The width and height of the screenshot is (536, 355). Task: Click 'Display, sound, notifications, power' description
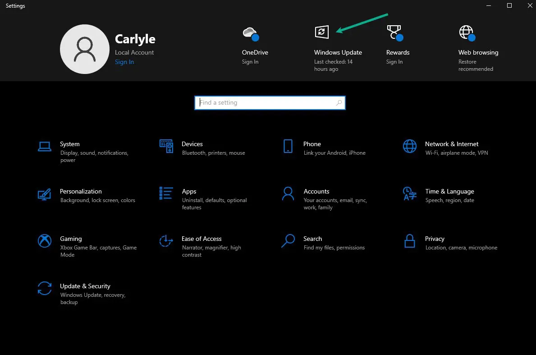94,156
